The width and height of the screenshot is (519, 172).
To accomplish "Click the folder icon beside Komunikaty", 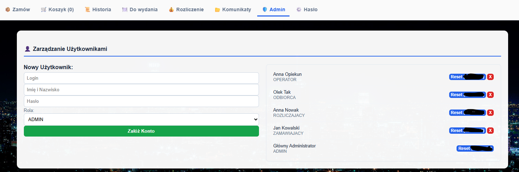I will (x=217, y=9).
